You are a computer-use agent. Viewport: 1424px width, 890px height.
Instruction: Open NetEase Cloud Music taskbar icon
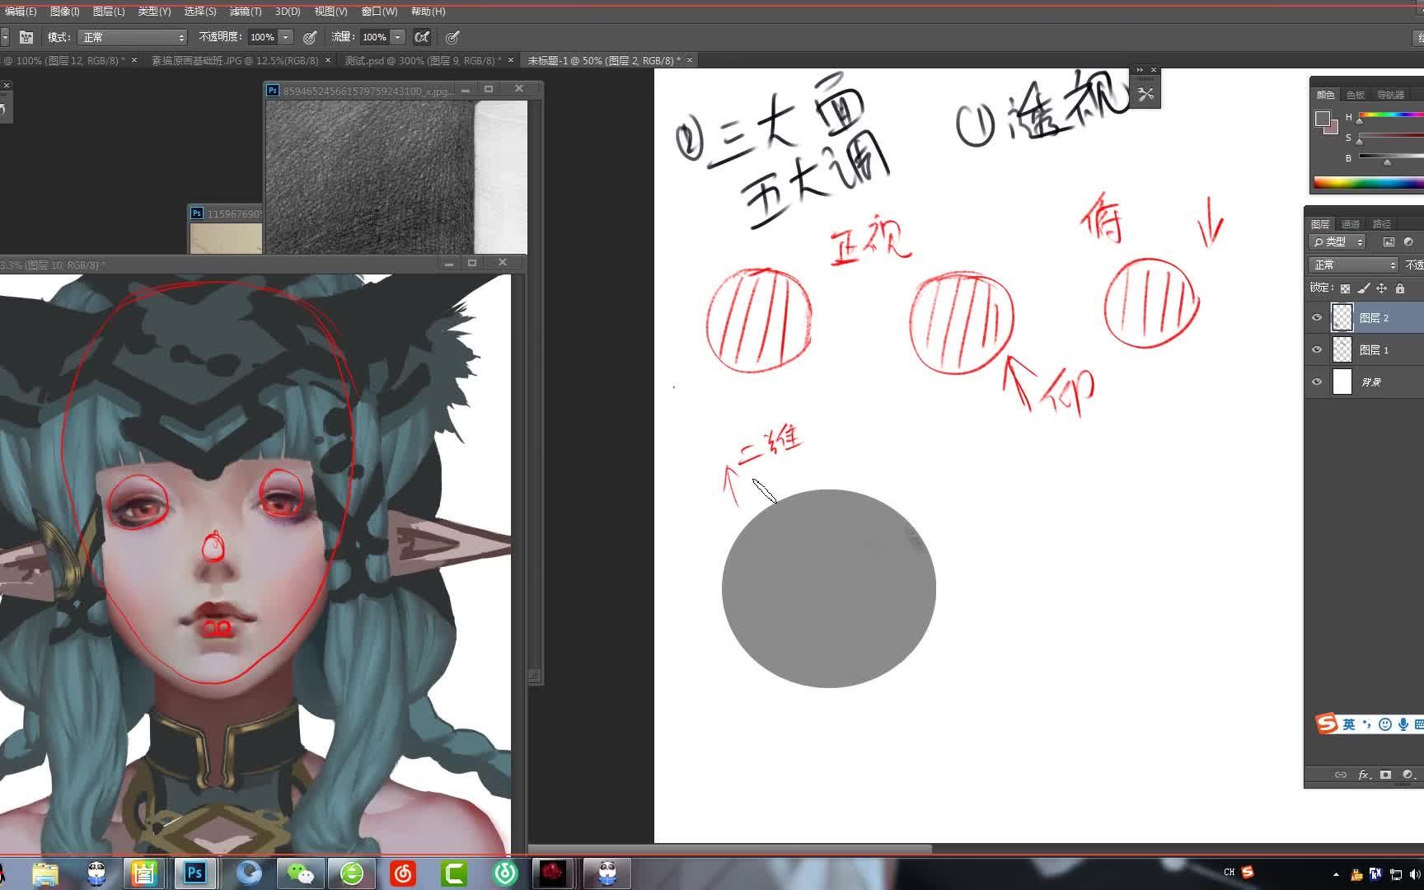(402, 873)
